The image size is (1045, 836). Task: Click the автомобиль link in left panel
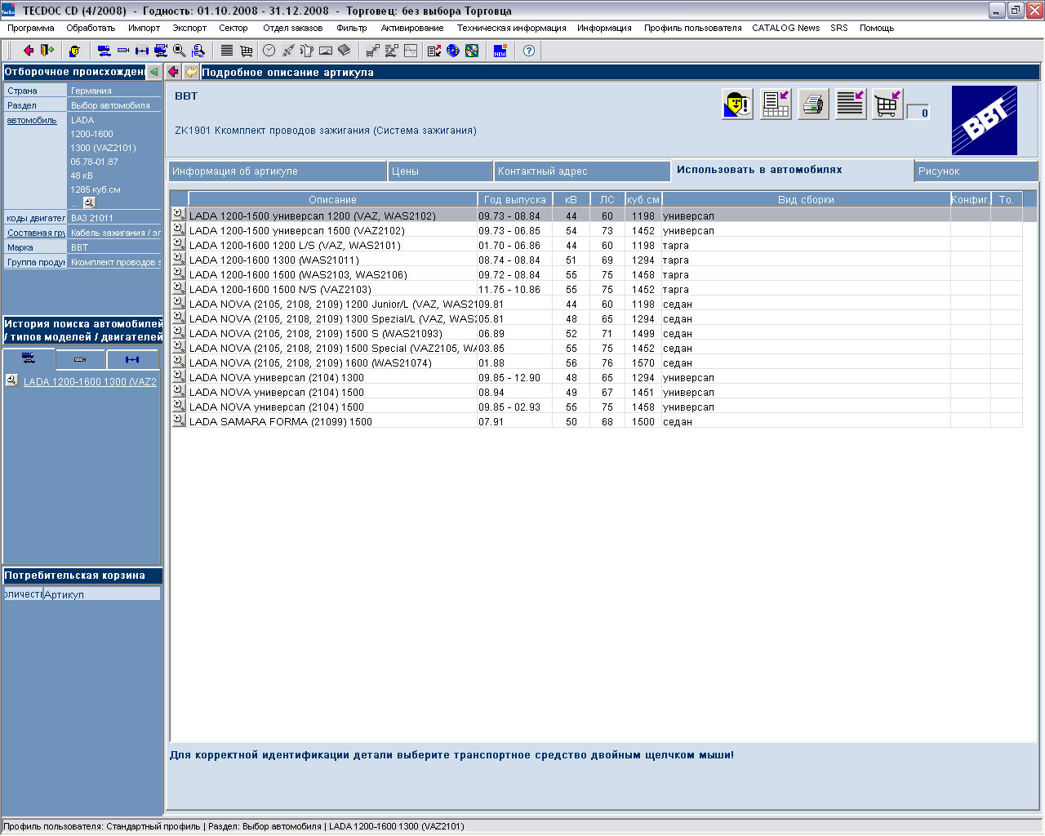coord(32,120)
